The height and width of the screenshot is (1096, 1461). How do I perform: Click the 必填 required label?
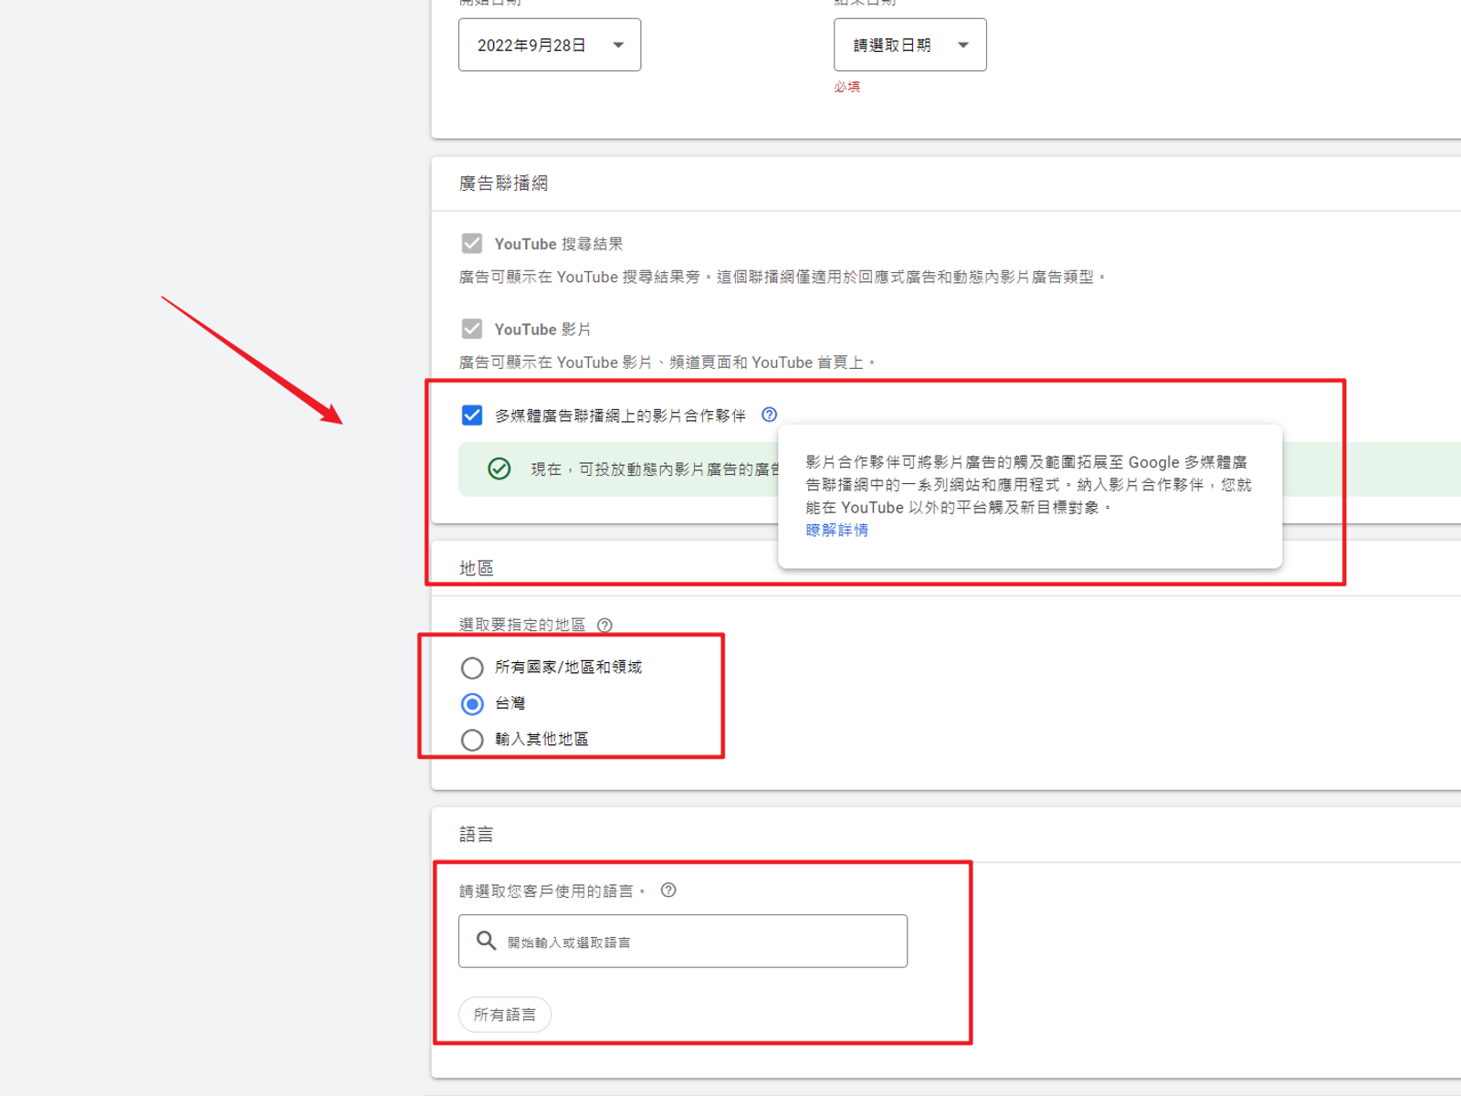[846, 87]
